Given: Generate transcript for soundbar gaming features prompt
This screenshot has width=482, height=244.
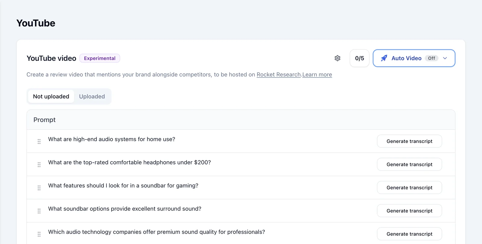Looking at the screenshot, I should (409, 187).
